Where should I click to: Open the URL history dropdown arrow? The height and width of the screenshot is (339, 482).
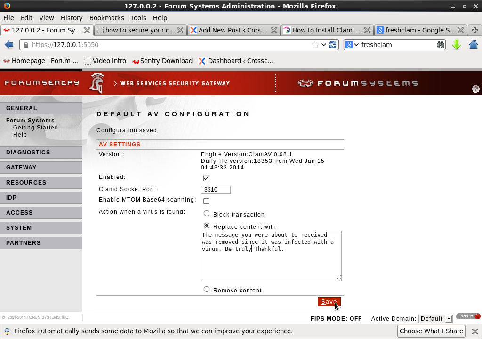324,45
